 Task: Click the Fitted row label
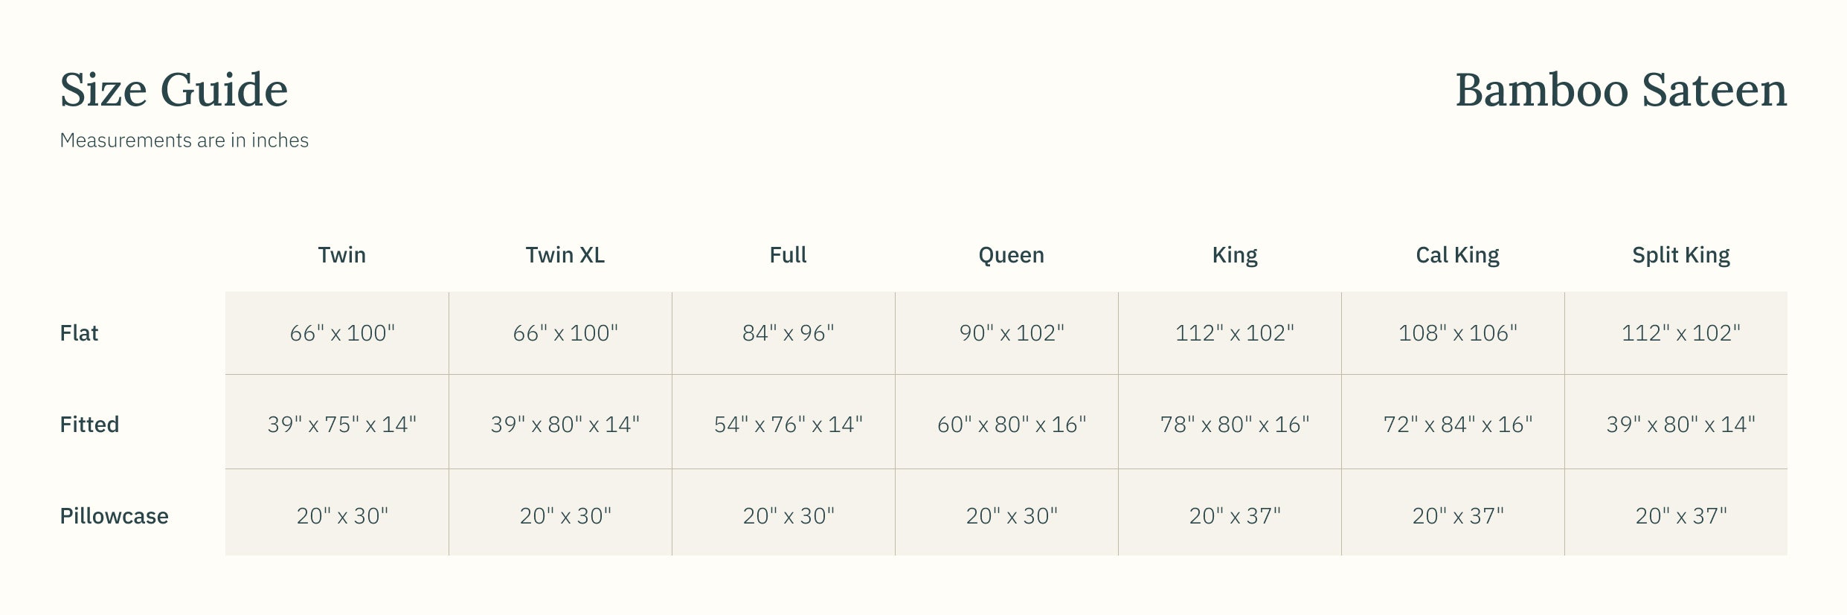[89, 425]
